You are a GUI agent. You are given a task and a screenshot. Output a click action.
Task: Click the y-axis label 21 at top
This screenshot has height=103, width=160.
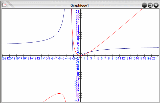(77, 12)
